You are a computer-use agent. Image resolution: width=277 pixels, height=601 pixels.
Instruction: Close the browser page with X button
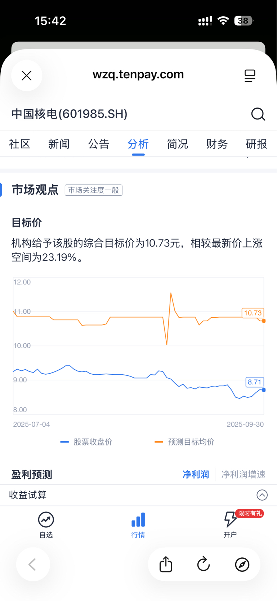coord(27,75)
